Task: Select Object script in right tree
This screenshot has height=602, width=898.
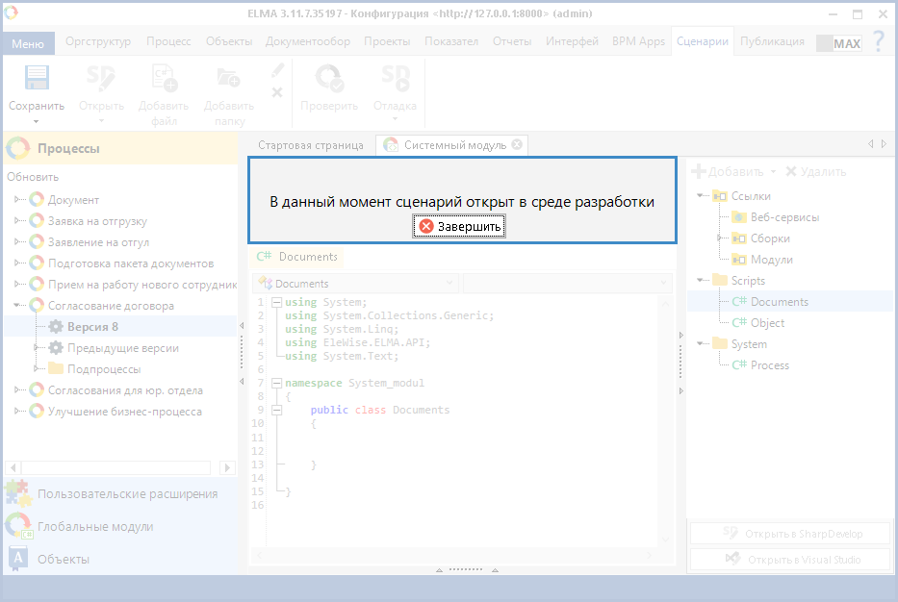Action: click(x=767, y=323)
